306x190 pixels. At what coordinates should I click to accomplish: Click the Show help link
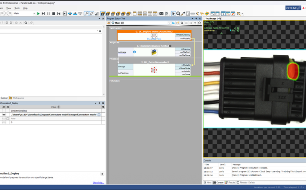[x=98, y=183]
